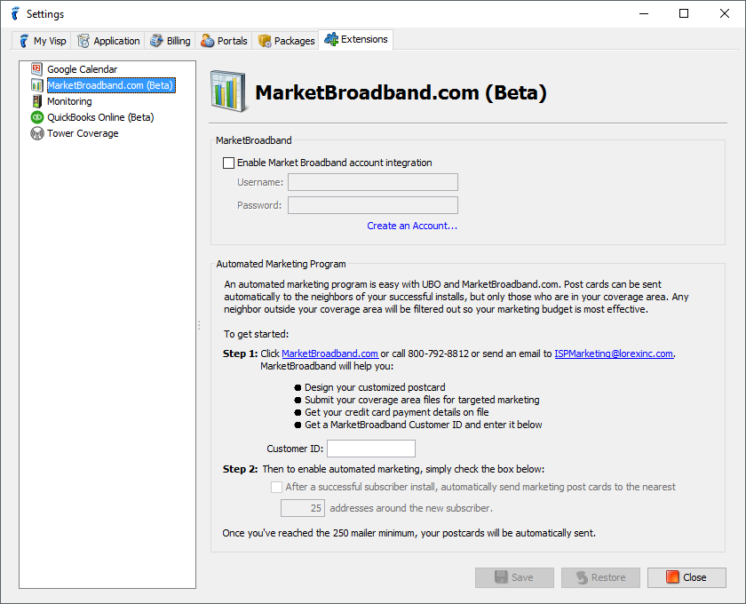Open QuickBooks Online (Beta) extension
This screenshot has height=604, width=746.
coord(100,117)
